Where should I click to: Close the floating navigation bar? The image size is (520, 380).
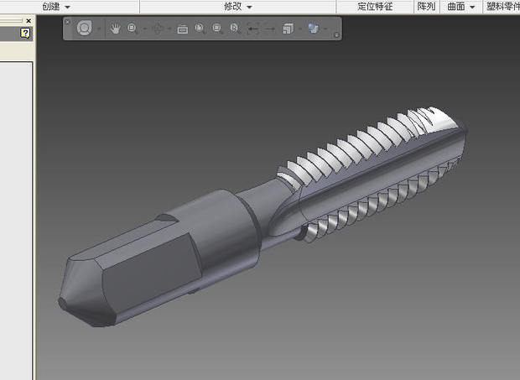click(x=67, y=22)
